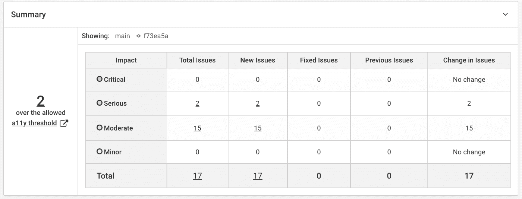Open the Moderate total issues link
This screenshot has height=199, width=522.
tap(197, 128)
